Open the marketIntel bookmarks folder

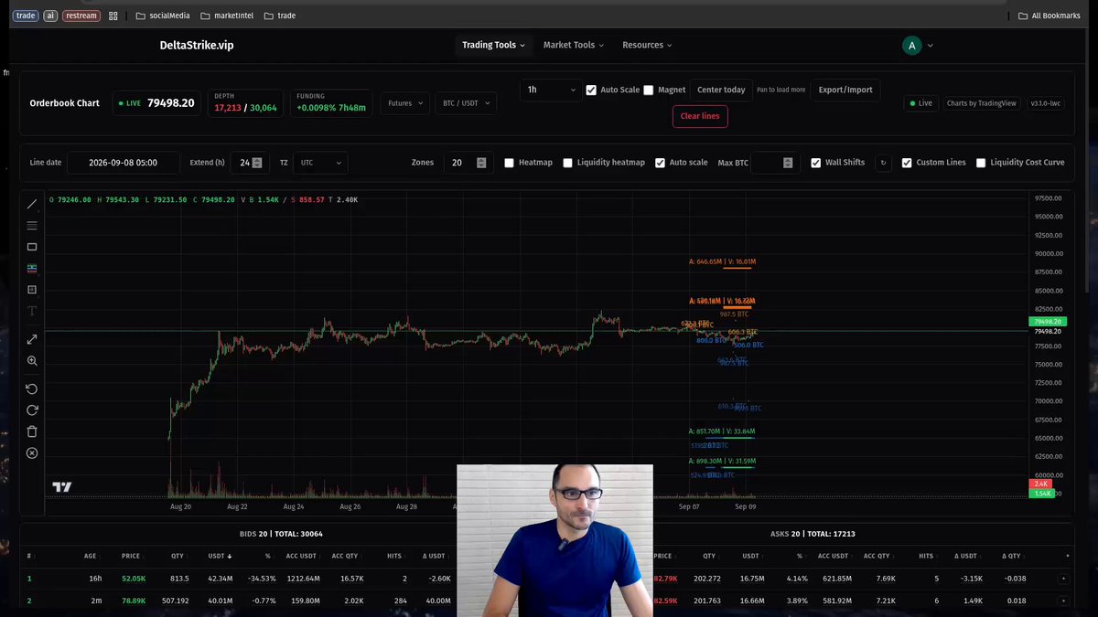click(227, 16)
